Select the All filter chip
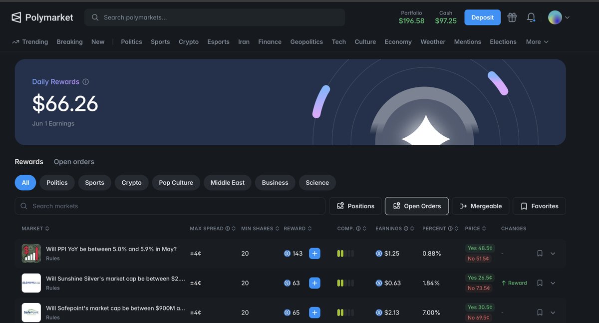The height and width of the screenshot is (323, 599). tap(25, 183)
